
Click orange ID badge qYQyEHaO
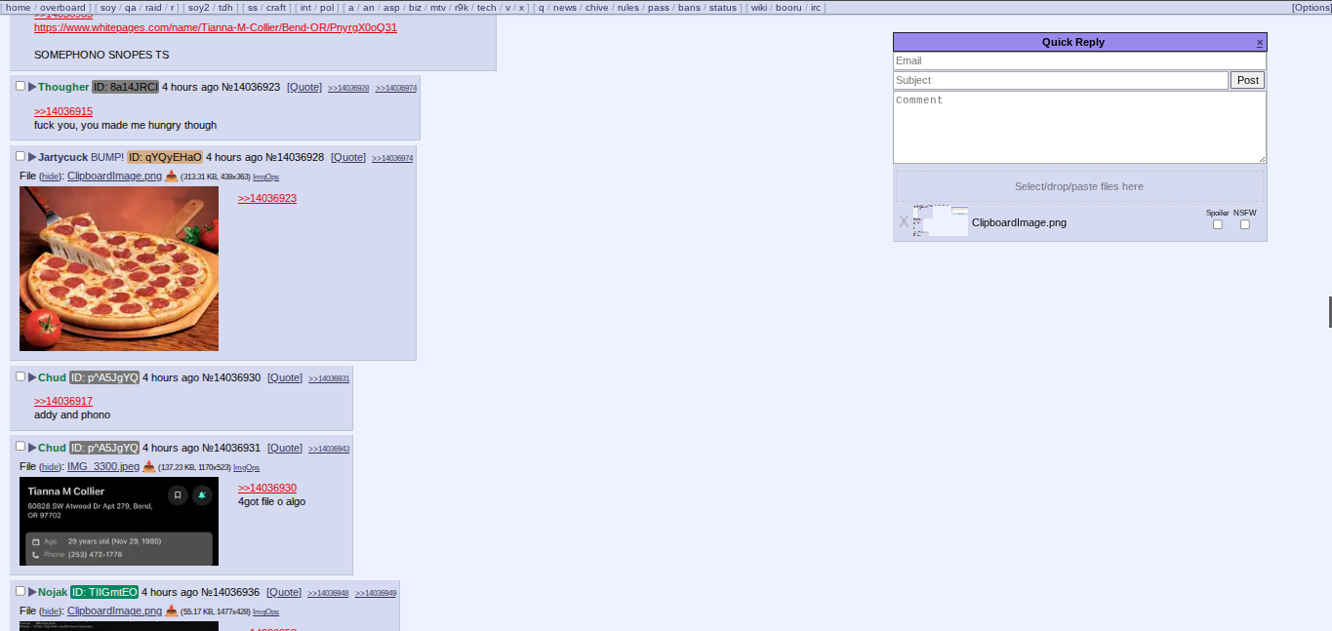pos(165,157)
